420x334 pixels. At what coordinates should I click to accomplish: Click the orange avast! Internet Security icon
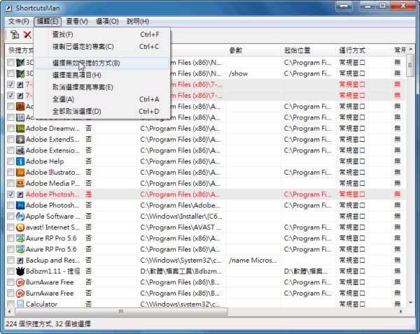click(20, 228)
